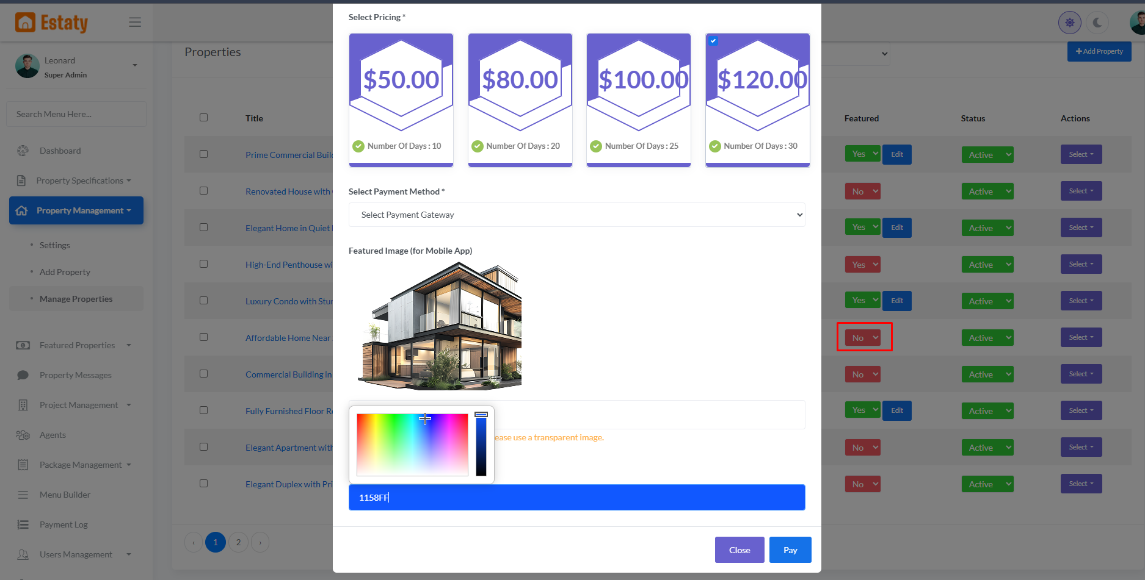This screenshot has height=580, width=1145.
Task: Open Select actions dropdown for Commercial Building row
Action: pyautogui.click(x=1081, y=374)
